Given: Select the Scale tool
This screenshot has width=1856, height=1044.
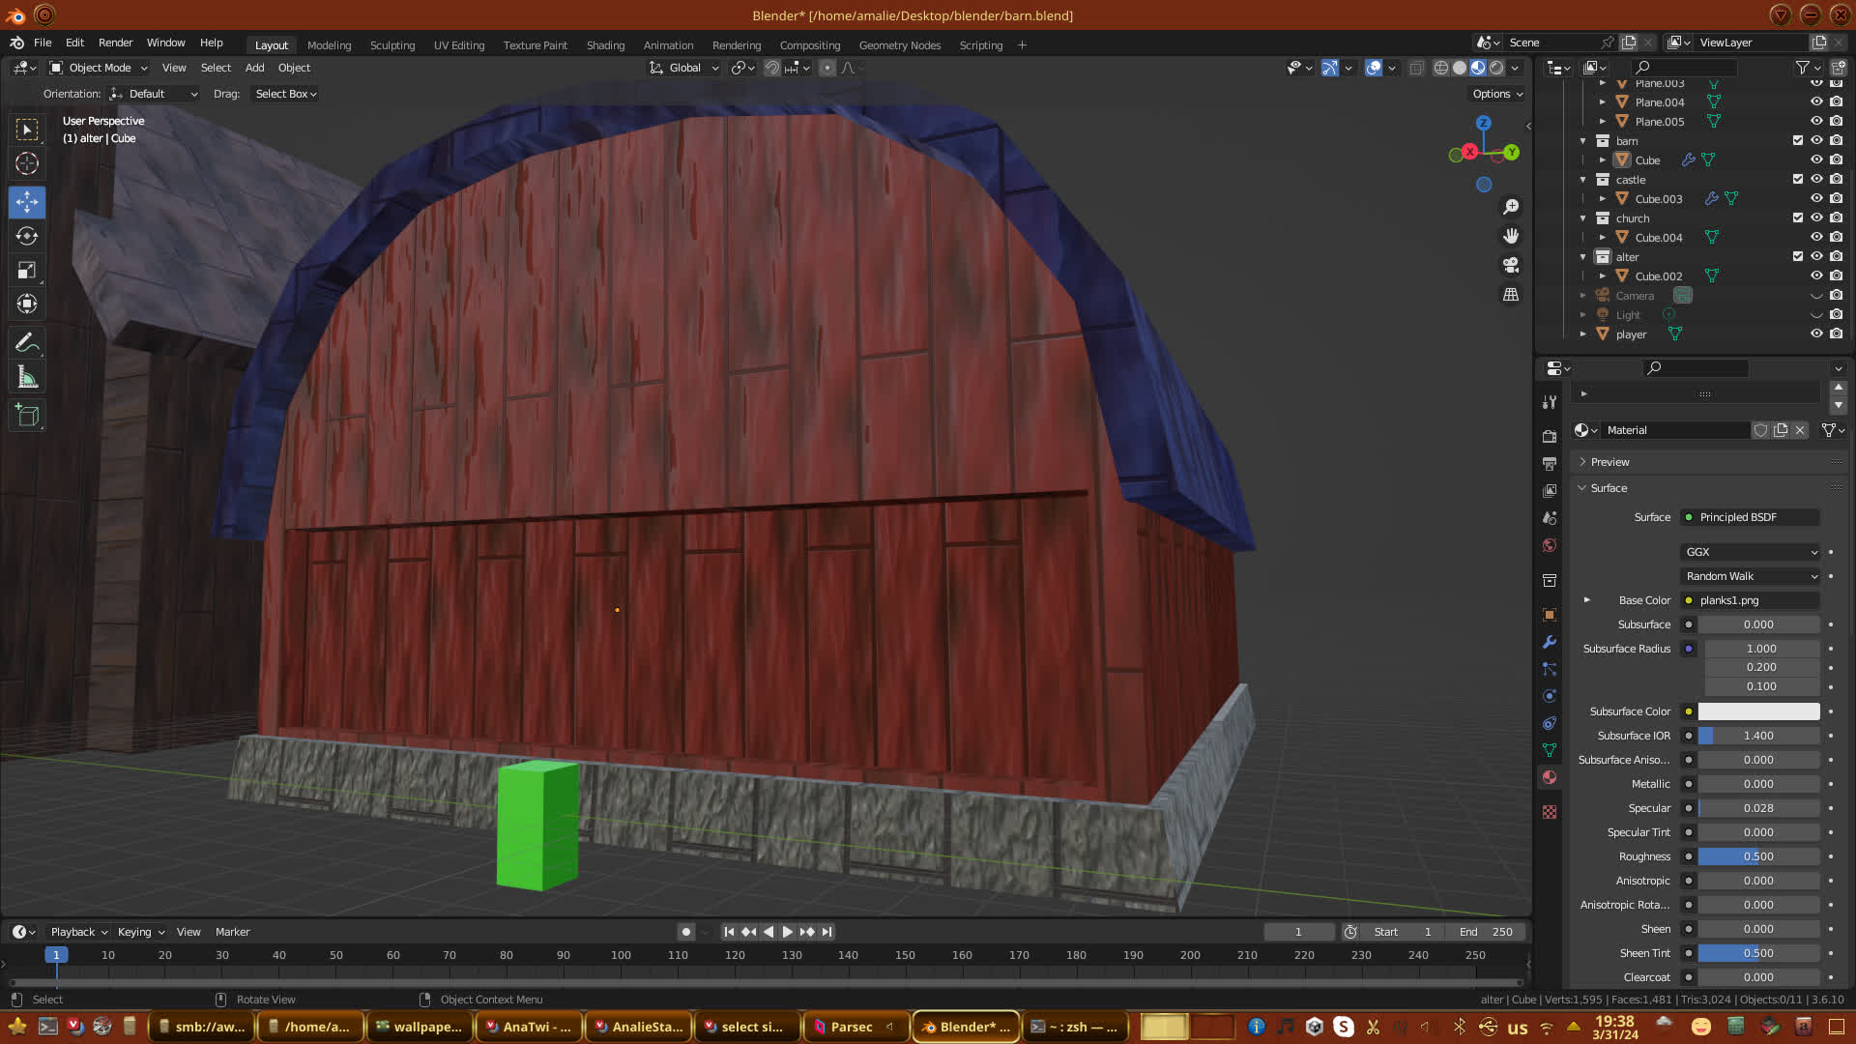Looking at the screenshot, I should point(27,271).
